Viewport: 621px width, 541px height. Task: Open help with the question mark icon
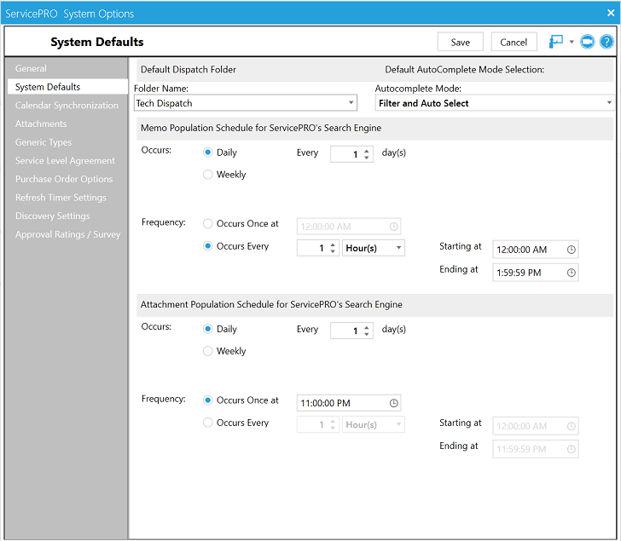606,42
